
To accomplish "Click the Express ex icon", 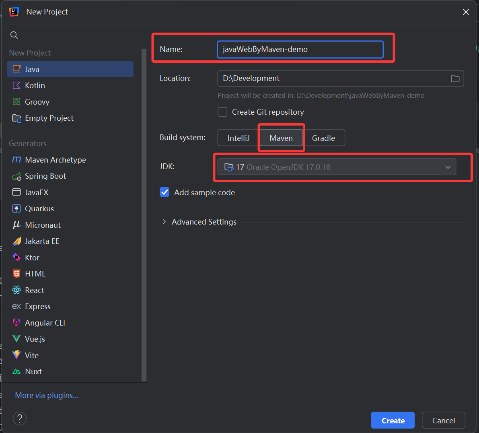I will (x=16, y=306).
